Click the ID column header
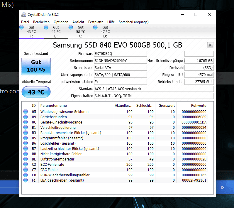Image resolution: width=234 pixels, height=208 pixels. coord(34,105)
